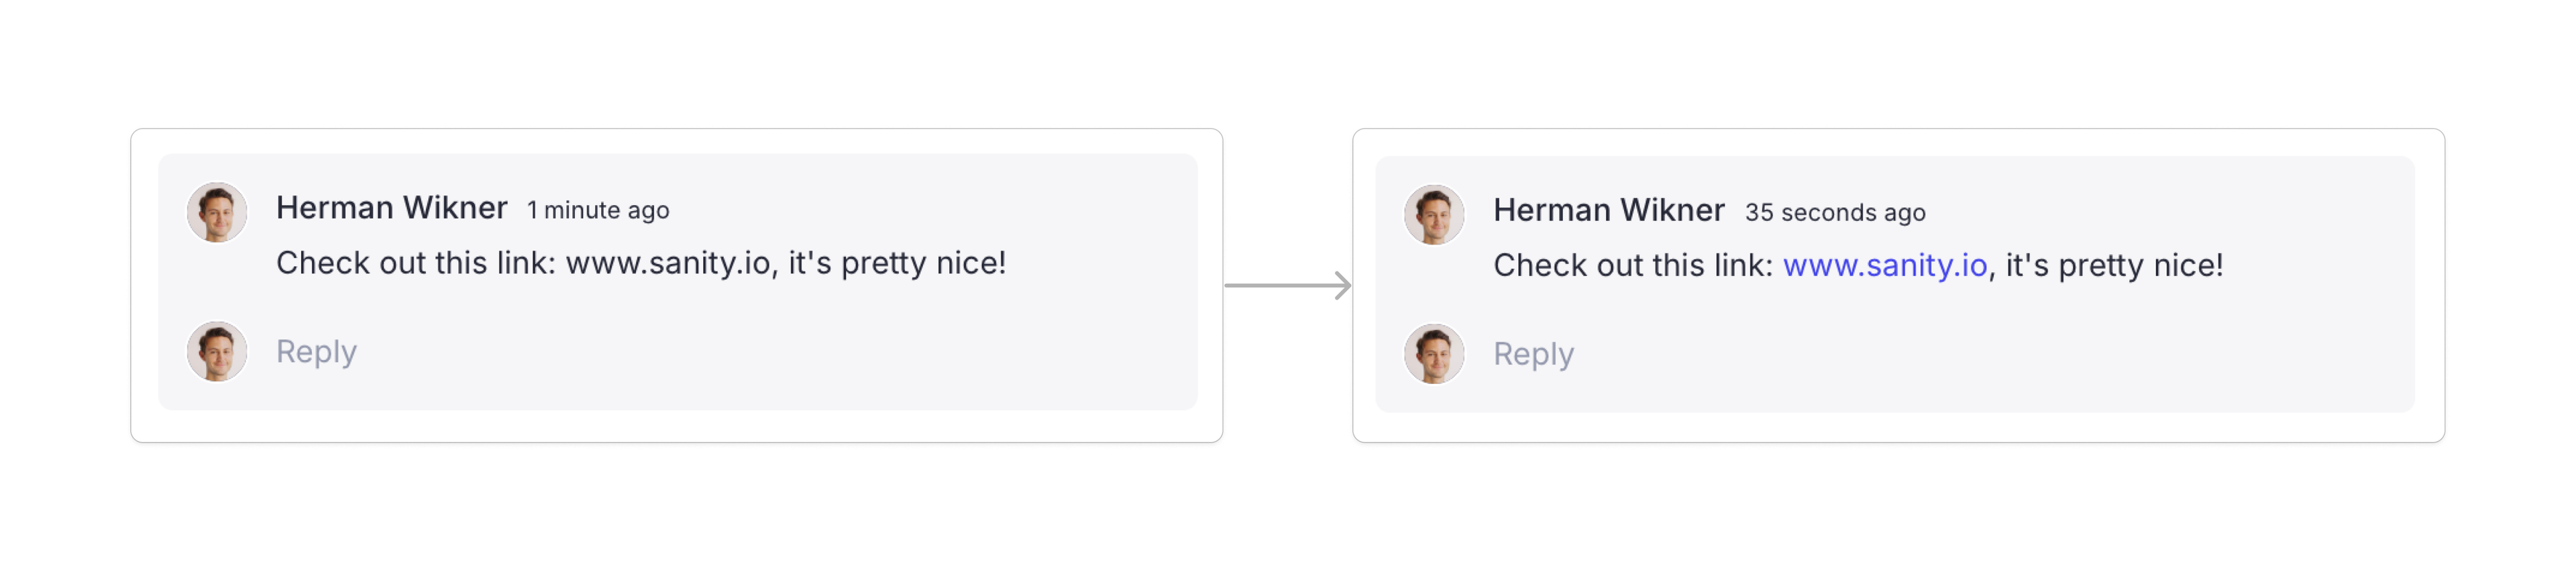Click the arrow between the two comment cards

point(1288,285)
